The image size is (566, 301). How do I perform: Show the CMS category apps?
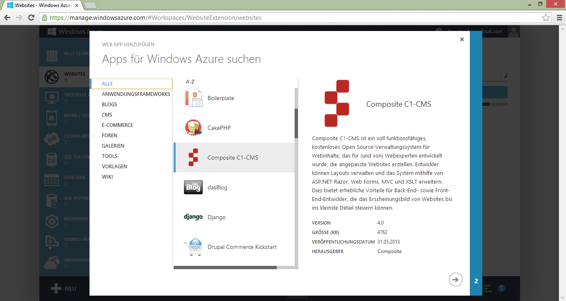[x=107, y=115]
